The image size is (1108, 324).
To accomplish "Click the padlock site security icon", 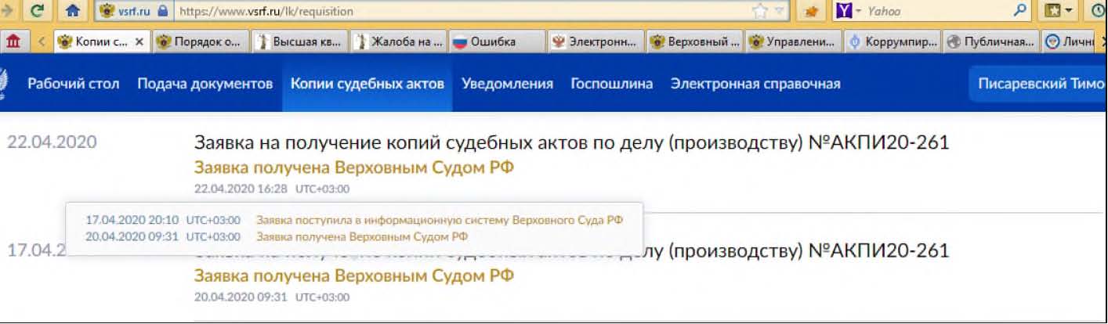I will click(163, 12).
